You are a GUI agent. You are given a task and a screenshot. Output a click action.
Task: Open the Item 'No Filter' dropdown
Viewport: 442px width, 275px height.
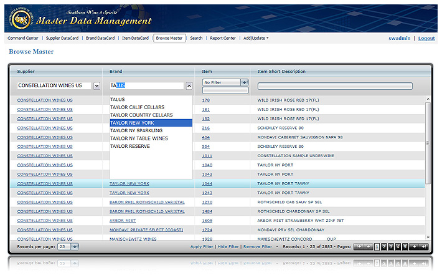pos(245,82)
